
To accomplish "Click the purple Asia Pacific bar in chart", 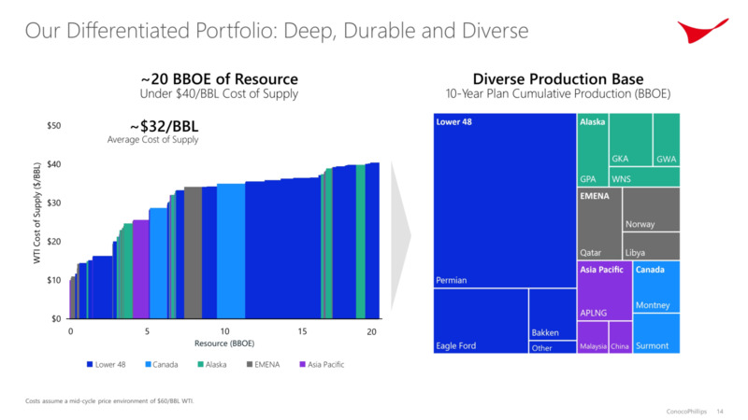I will coord(141,269).
